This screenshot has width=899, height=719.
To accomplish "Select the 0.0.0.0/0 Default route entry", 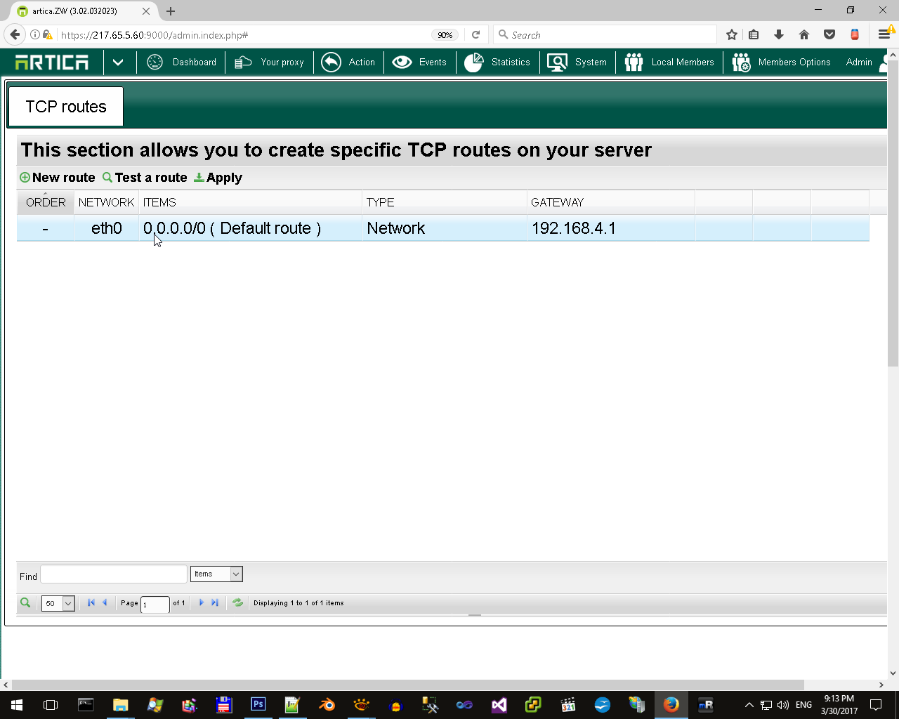I will [x=232, y=228].
